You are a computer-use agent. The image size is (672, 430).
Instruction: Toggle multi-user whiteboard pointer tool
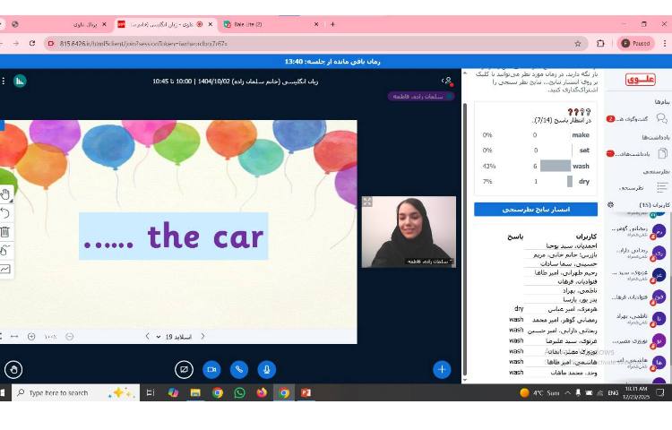(x=4, y=250)
